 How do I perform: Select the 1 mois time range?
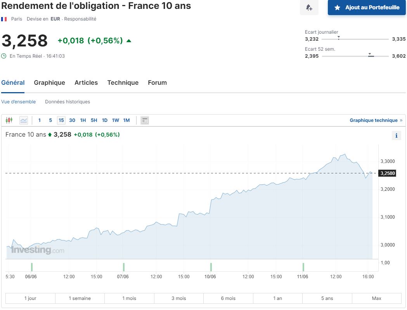click(129, 298)
